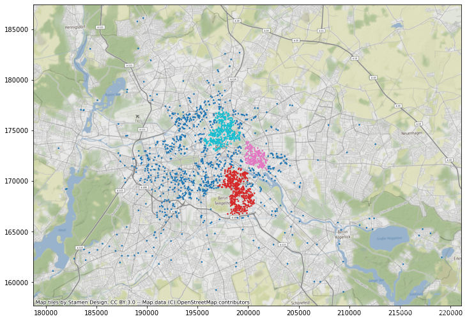This screenshot has width=467, height=321.
Task: Click the x-axis tick label 205000
Action: pos(299,313)
